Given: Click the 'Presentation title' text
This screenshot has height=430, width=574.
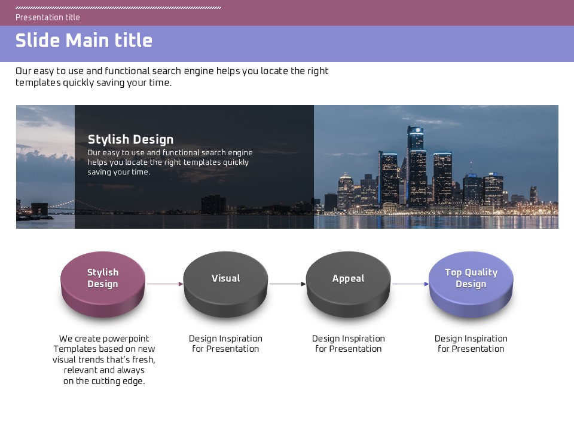Looking at the screenshot, I should 48,17.
